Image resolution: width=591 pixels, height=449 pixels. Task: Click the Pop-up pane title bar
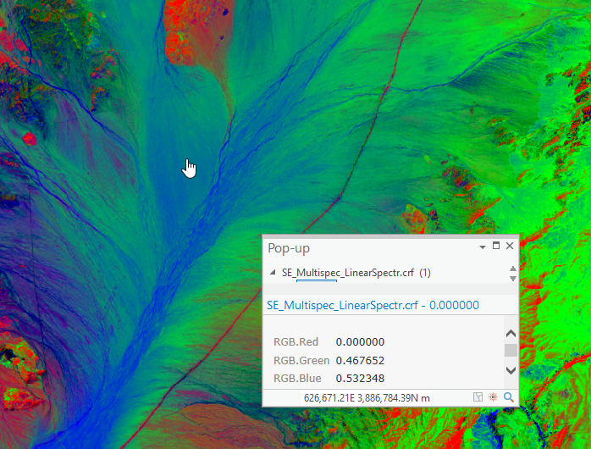coord(369,248)
